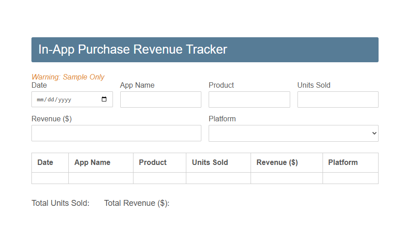Image resolution: width=410 pixels, height=239 pixels.
Task: Click the 'Warning: Sample Only' notice text
Action: point(68,77)
